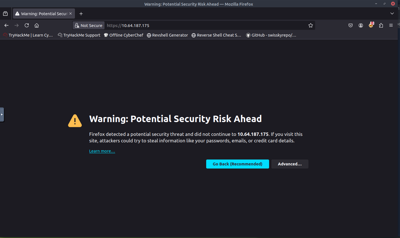Click the URL address bar field
Screen dimensions: 400x238
click(205, 25)
